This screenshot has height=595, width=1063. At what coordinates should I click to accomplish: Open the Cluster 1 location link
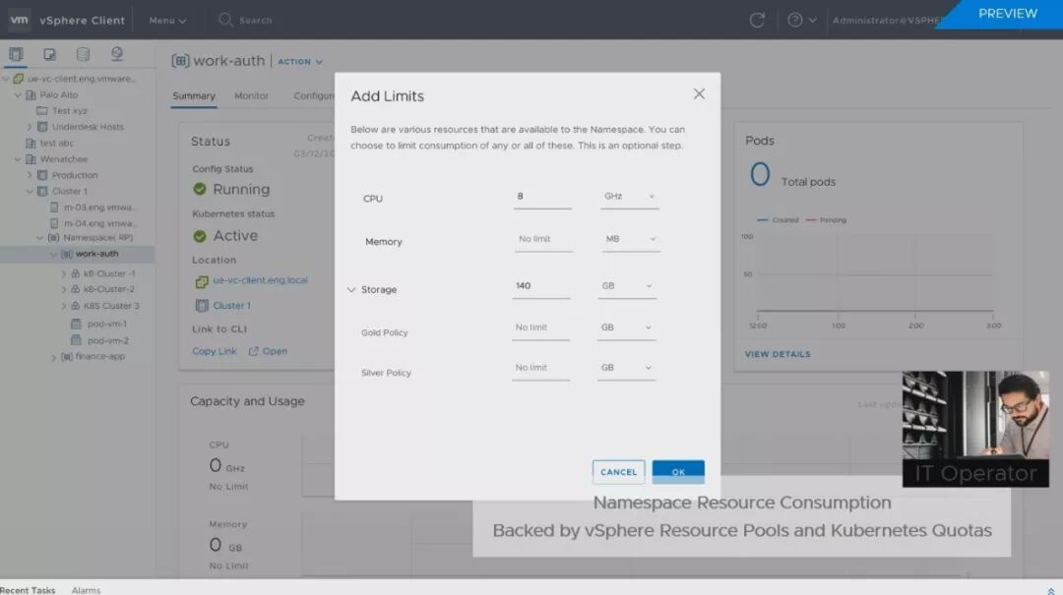coord(232,306)
